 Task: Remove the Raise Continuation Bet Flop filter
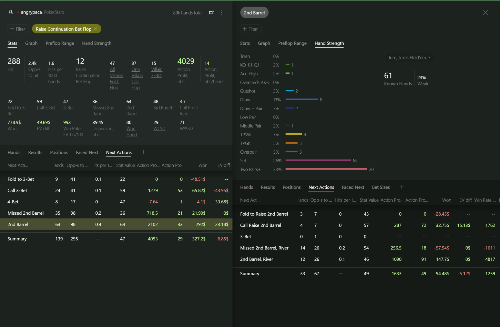[x=95, y=29]
